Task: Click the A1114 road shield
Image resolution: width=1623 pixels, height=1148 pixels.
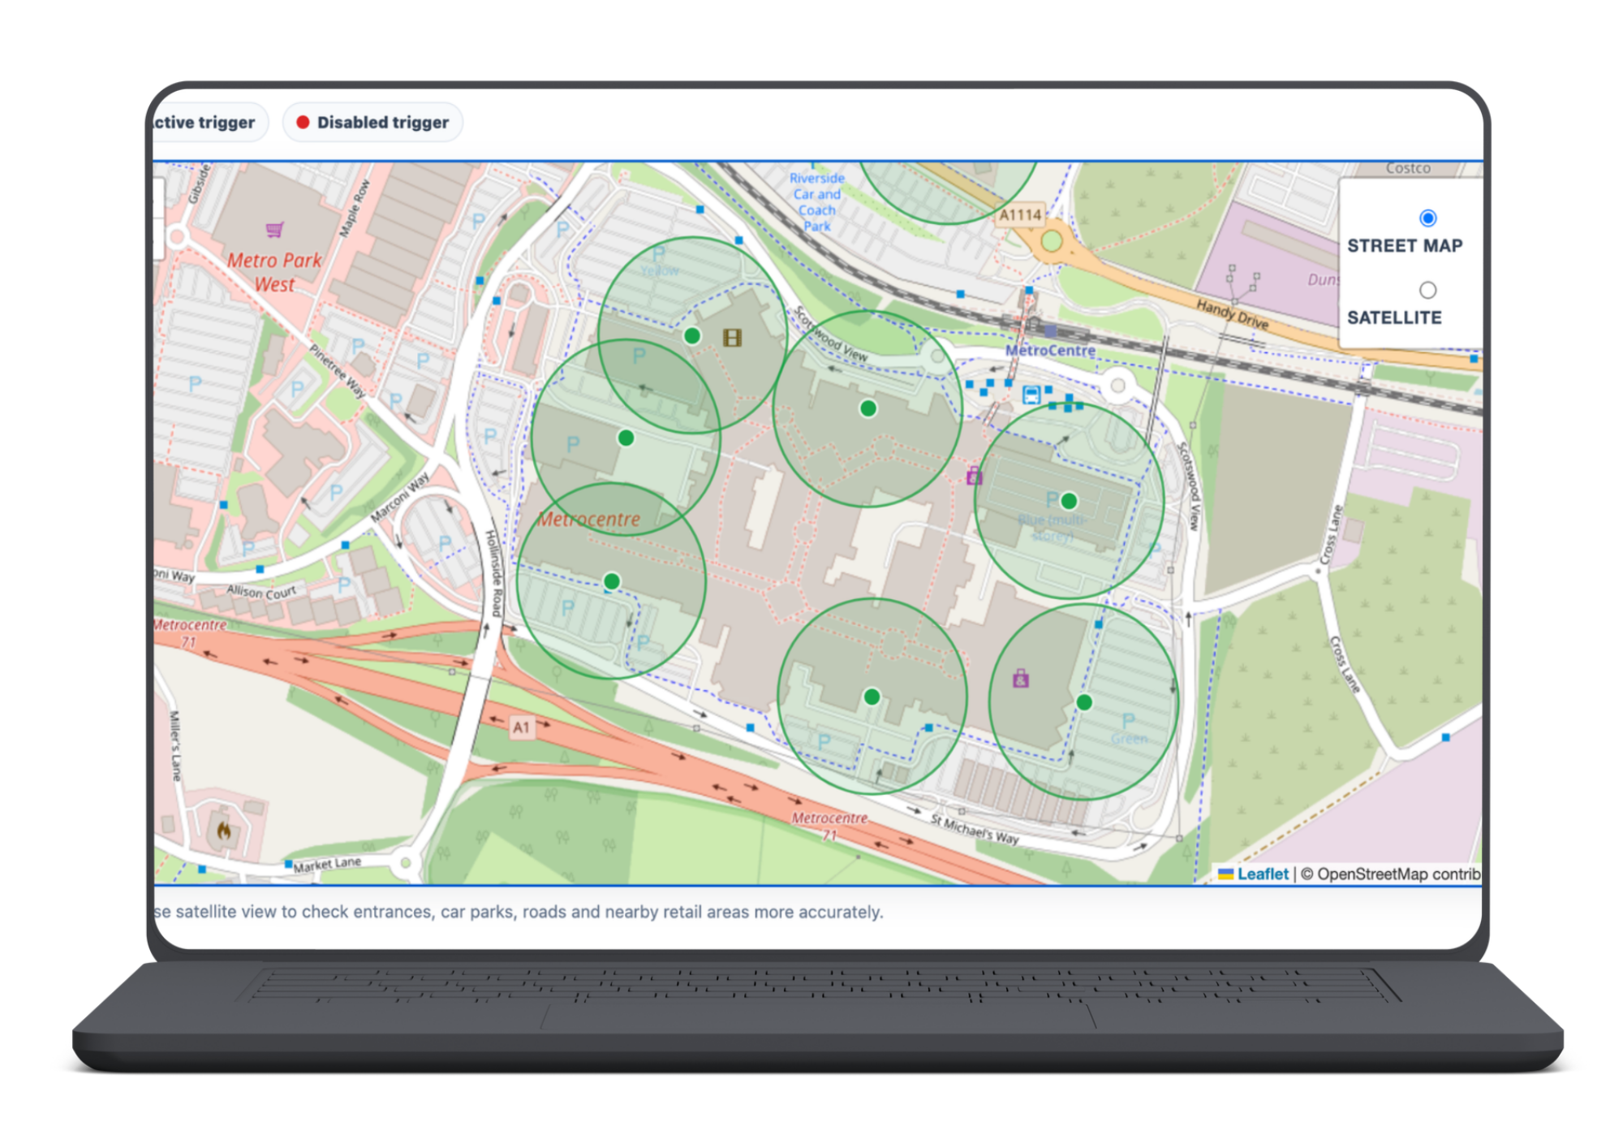Action: (x=1020, y=215)
